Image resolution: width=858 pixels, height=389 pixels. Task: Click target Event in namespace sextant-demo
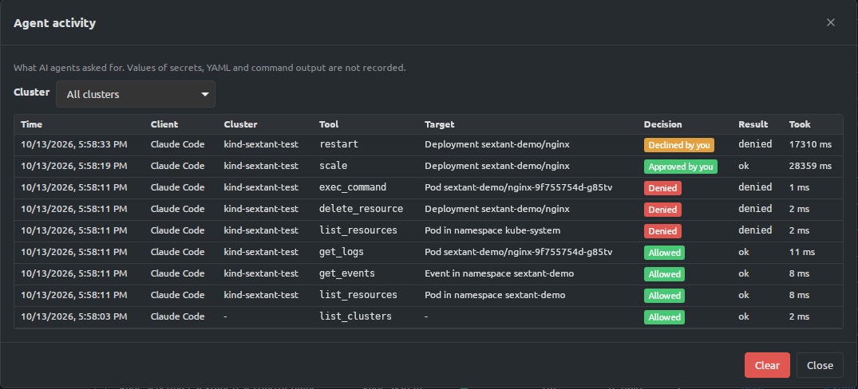point(499,273)
